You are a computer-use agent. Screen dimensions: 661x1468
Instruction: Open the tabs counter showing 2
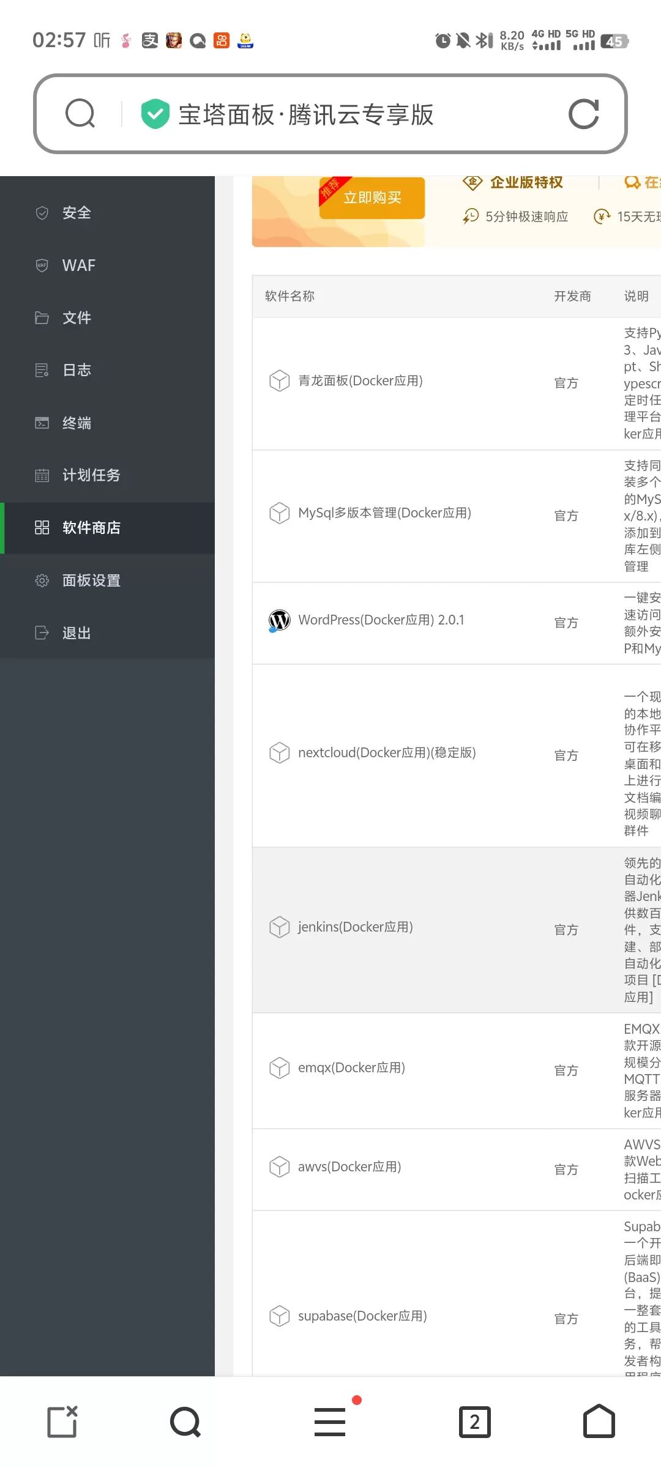(475, 1422)
